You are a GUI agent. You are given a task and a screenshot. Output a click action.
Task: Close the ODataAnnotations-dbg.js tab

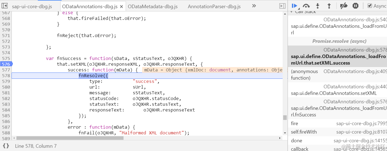[x=122, y=6]
